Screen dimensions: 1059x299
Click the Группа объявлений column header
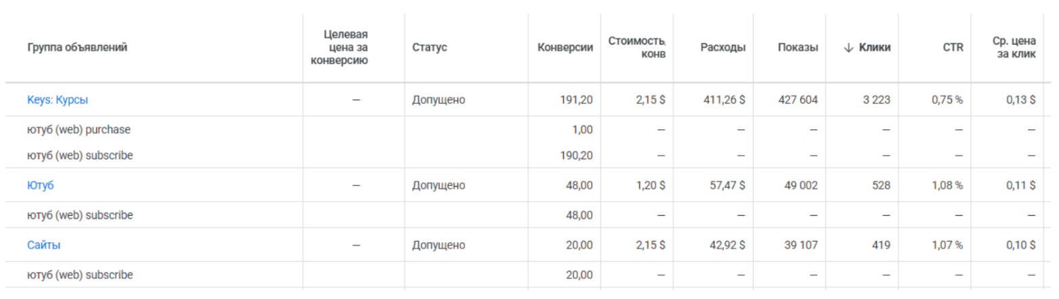click(x=77, y=47)
